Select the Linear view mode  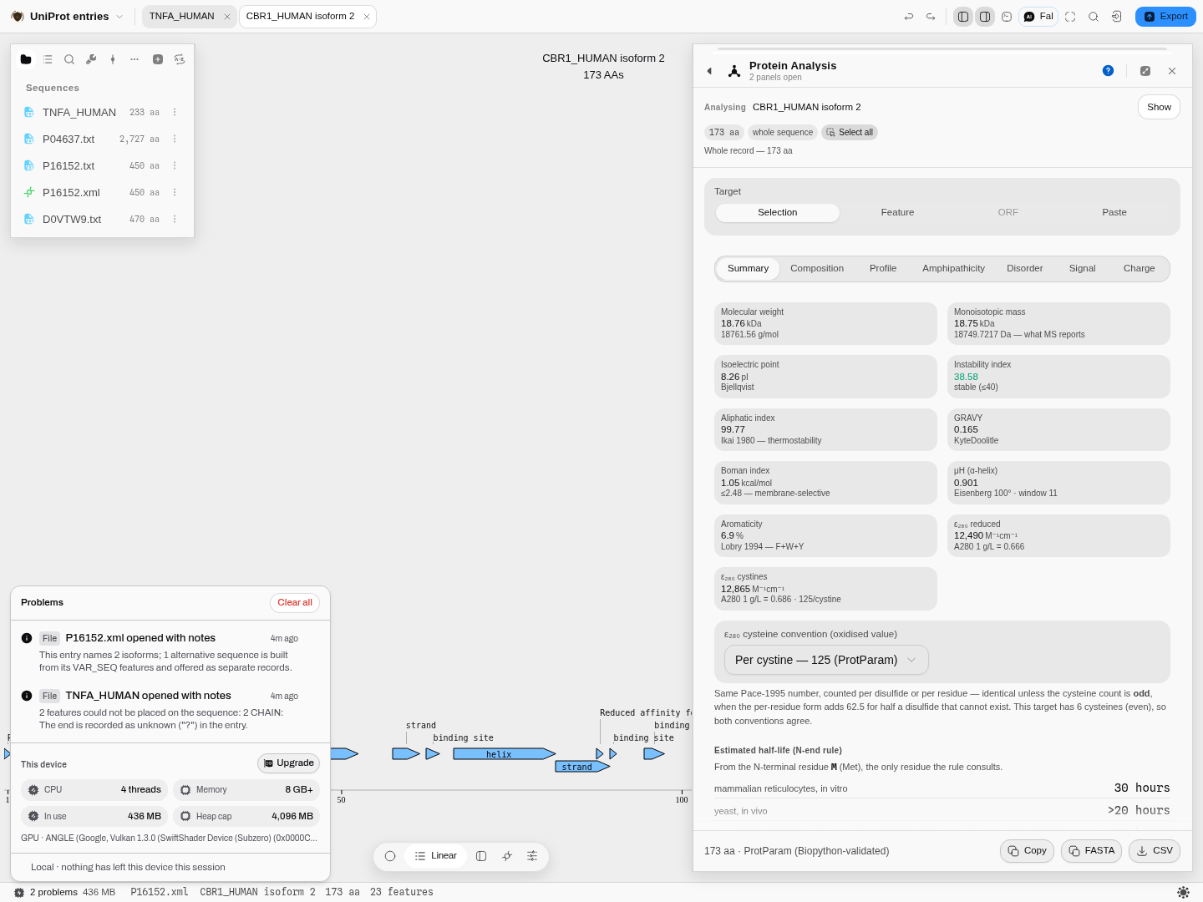click(436, 856)
